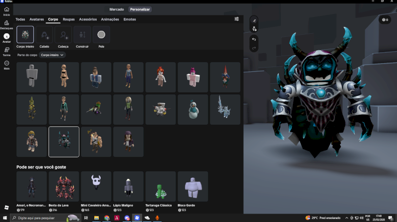Select the golden knight body thumbnail

32,109
